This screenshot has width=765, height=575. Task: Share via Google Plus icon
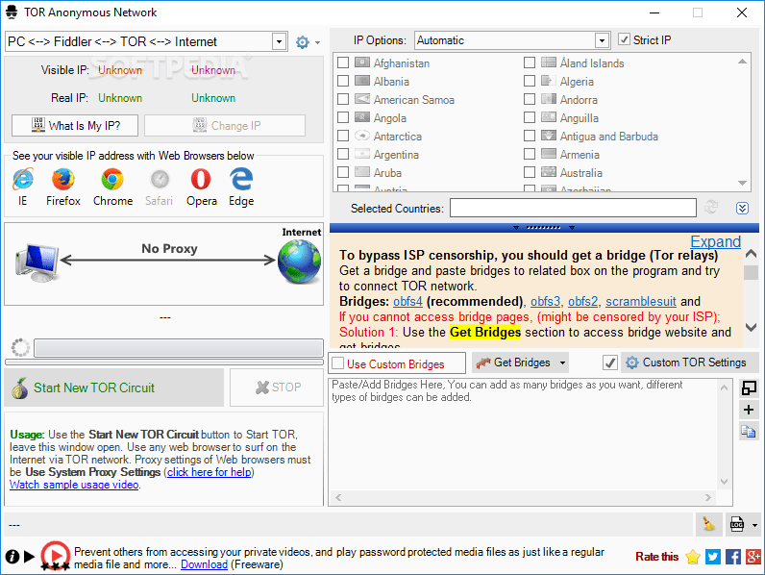(753, 557)
